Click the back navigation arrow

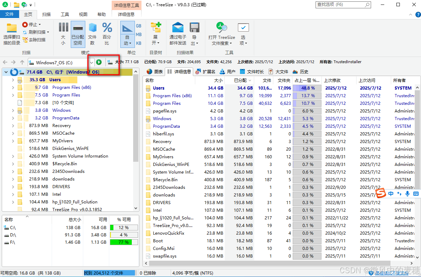[5, 62]
